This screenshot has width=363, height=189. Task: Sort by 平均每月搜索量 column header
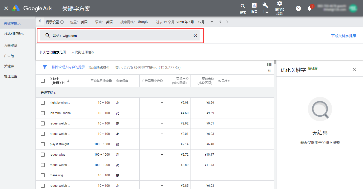coord(101,81)
